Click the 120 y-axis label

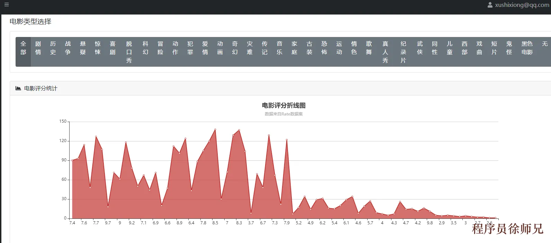point(63,141)
